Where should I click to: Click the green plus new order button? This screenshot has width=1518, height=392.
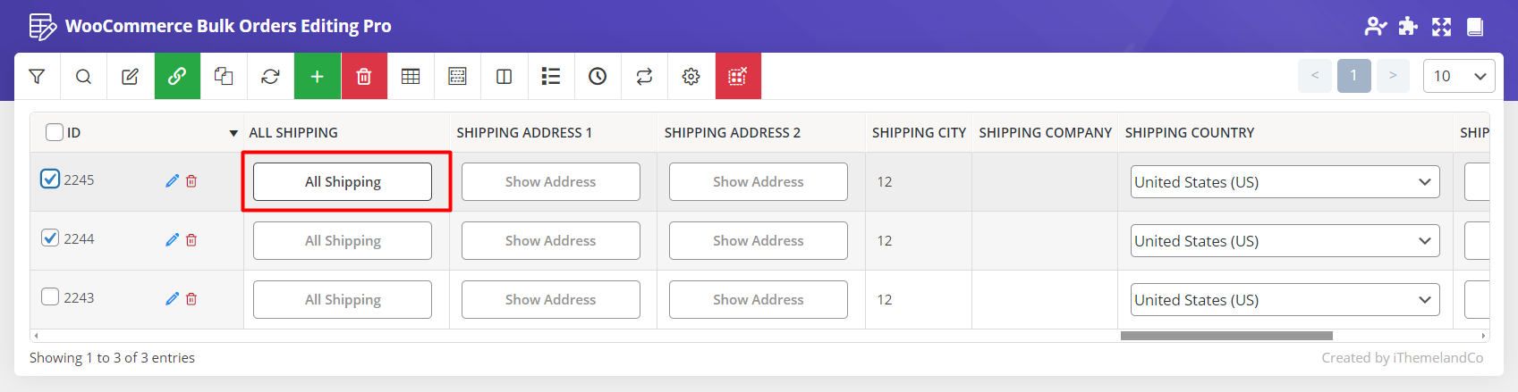pyautogui.click(x=317, y=77)
